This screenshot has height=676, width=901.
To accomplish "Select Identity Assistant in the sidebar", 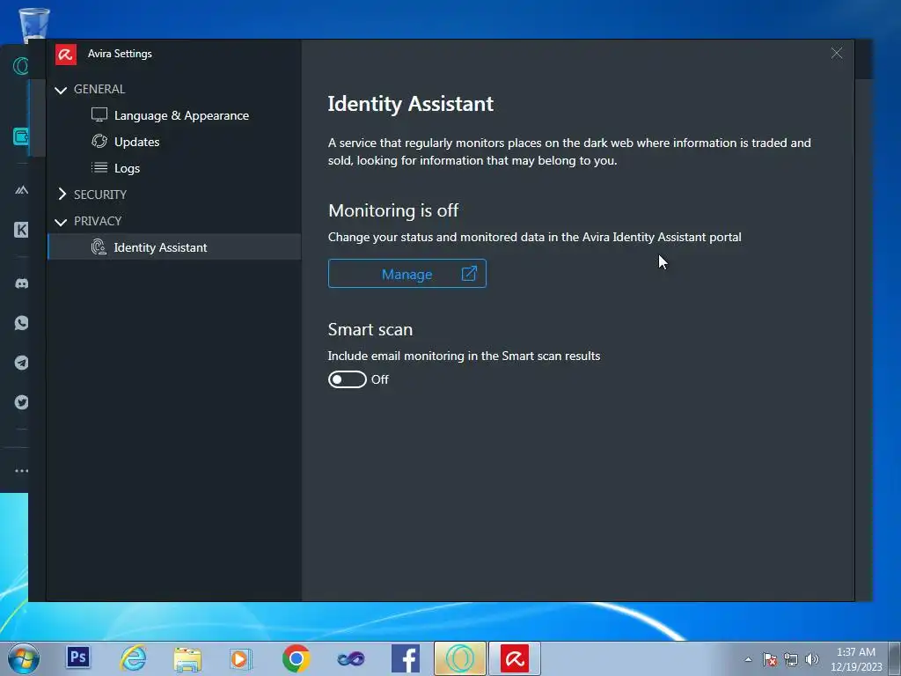I will click(174, 247).
